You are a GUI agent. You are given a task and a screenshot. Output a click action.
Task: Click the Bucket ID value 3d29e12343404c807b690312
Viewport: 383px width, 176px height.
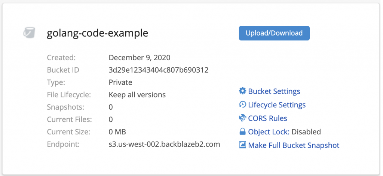coord(159,70)
